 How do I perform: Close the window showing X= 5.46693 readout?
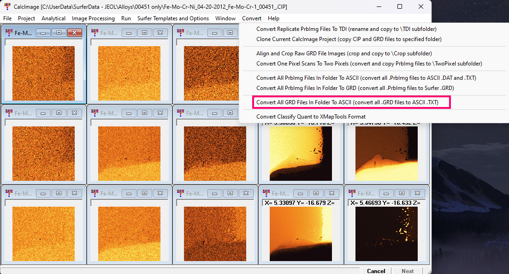coord(418,194)
